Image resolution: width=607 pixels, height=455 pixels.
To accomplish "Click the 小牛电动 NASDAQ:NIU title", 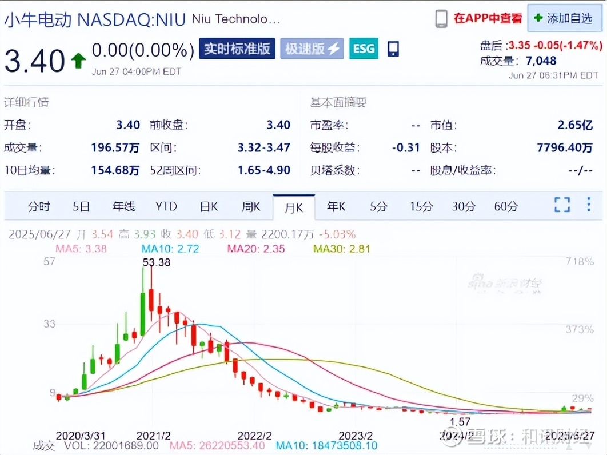I will (x=95, y=20).
